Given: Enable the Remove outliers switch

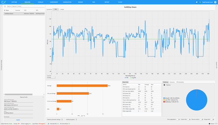Looking at the screenshot, I should [202, 120].
